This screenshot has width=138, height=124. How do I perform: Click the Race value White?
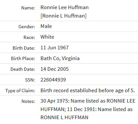pos(47,37)
